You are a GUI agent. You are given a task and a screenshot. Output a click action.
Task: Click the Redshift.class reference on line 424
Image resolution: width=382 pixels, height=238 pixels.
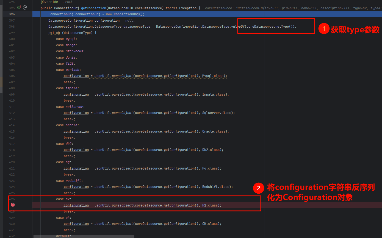click(217, 187)
